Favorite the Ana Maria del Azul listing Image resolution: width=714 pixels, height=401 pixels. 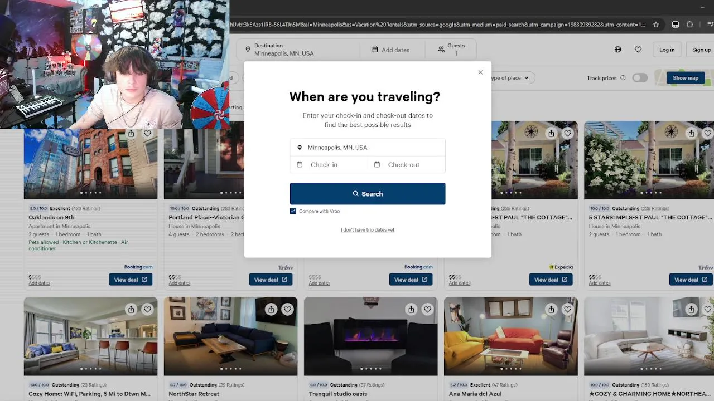click(x=567, y=310)
